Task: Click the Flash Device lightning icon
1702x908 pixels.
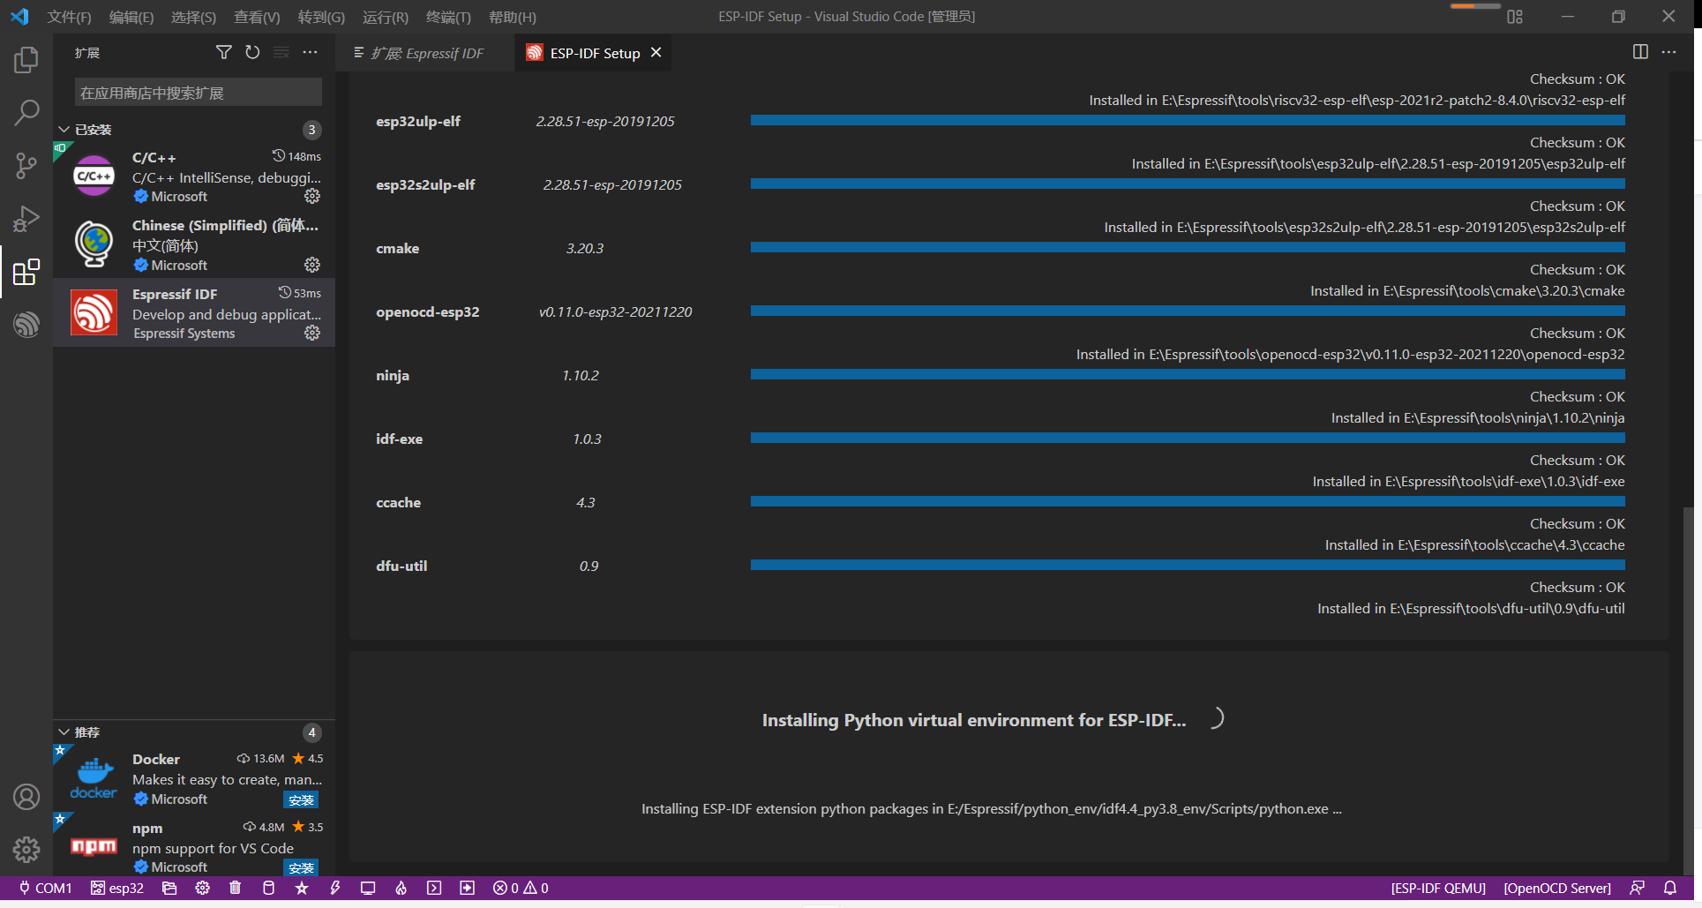Action: pos(334,889)
